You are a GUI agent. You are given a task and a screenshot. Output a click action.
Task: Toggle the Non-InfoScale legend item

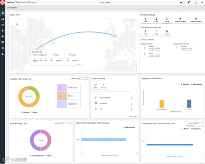[196, 84]
